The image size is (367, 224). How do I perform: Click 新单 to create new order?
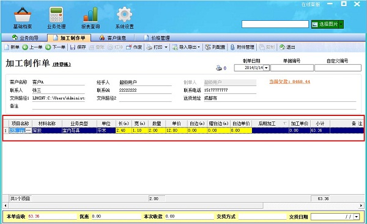pos(12,47)
